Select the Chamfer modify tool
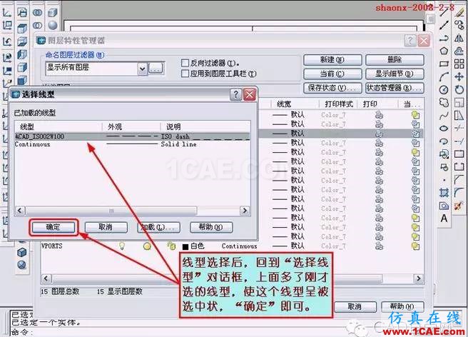The image size is (468, 337). click(459, 180)
